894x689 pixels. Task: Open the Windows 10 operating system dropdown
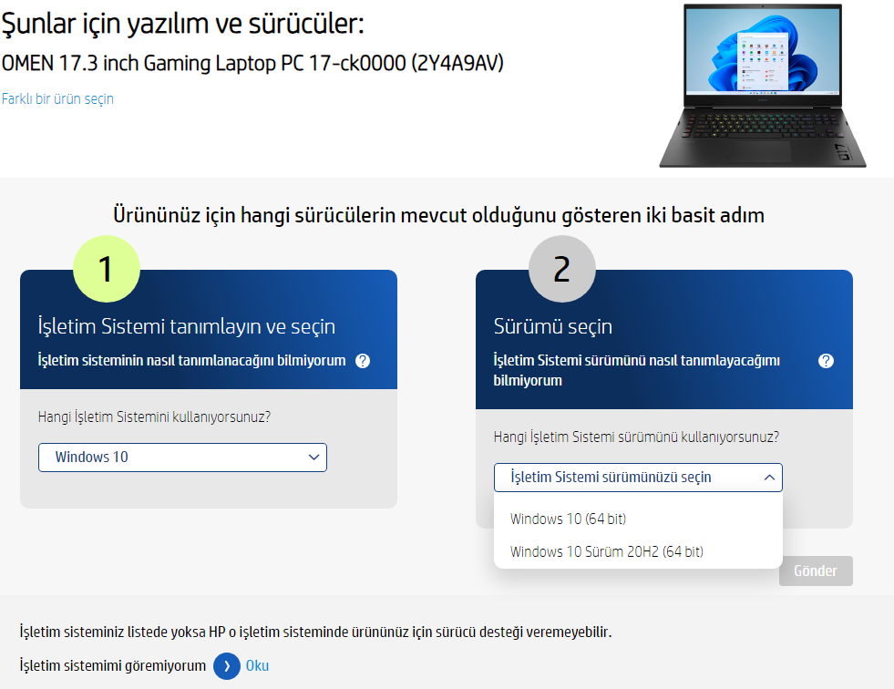point(182,458)
